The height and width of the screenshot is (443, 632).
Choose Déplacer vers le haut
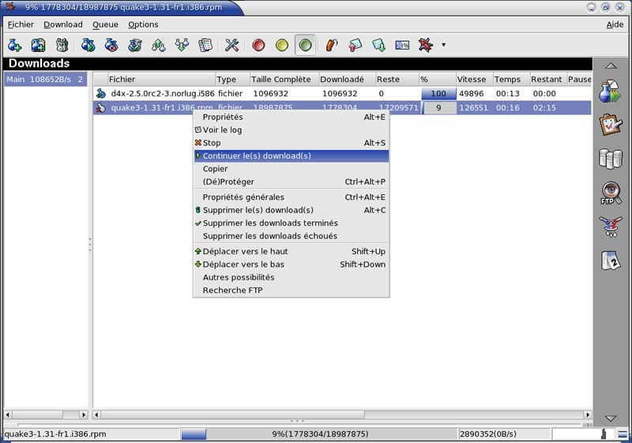(x=291, y=251)
